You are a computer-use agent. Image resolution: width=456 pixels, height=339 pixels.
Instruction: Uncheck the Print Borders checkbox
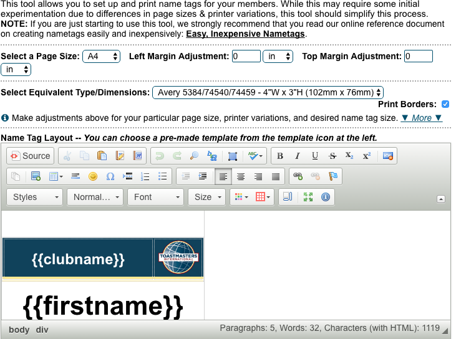click(445, 104)
